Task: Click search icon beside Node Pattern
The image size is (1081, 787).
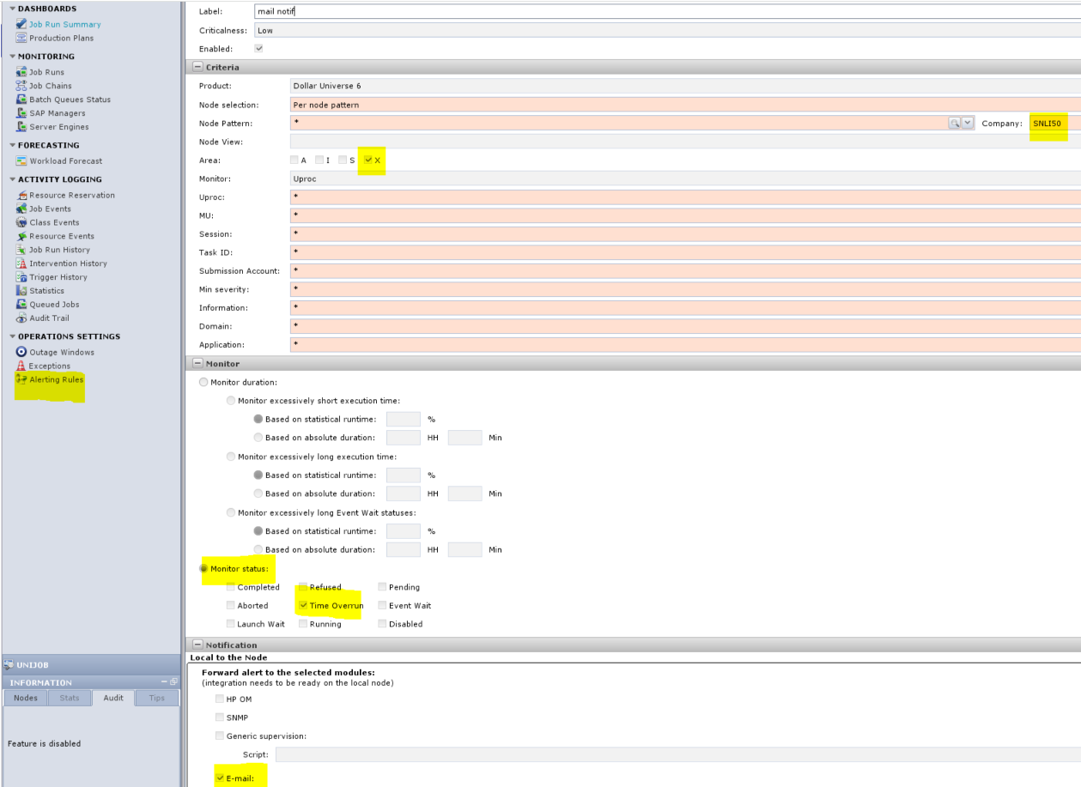Action: point(954,124)
